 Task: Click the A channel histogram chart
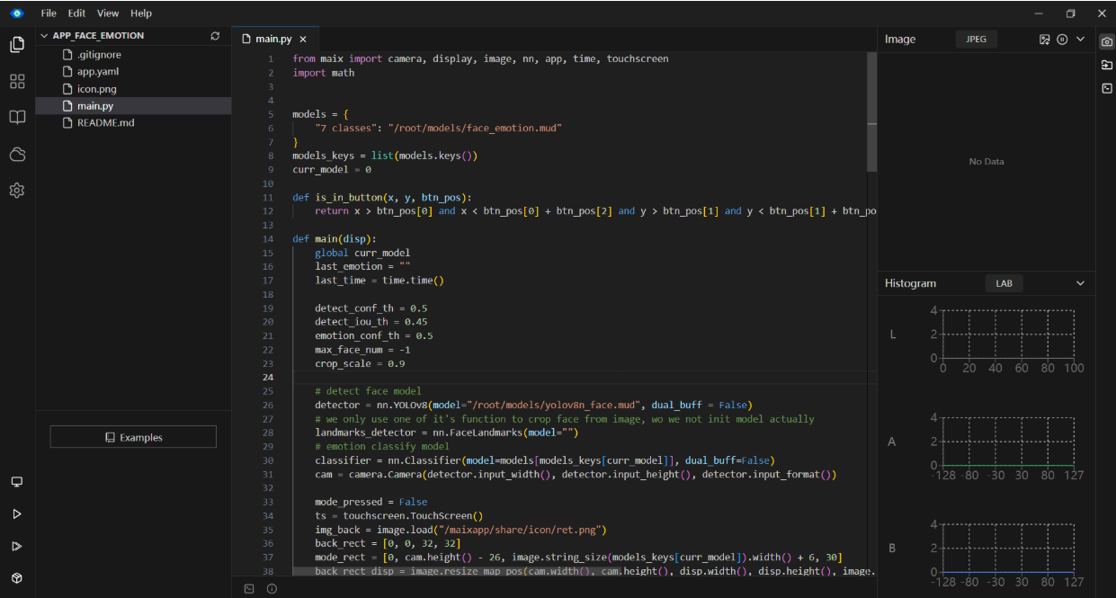point(1007,442)
